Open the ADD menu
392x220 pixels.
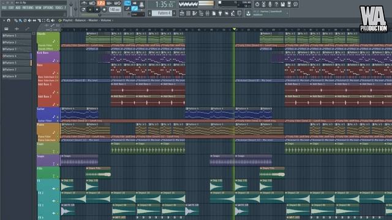(18, 8)
